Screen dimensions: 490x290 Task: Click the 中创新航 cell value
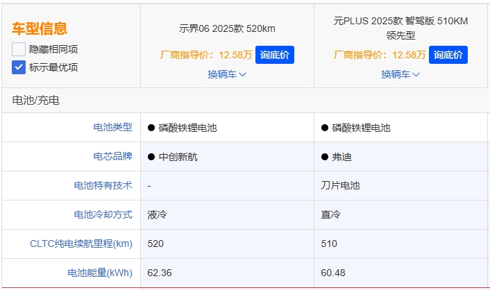[x=178, y=157]
